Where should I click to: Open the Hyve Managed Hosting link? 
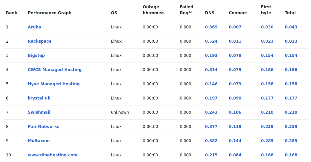pos(54,84)
